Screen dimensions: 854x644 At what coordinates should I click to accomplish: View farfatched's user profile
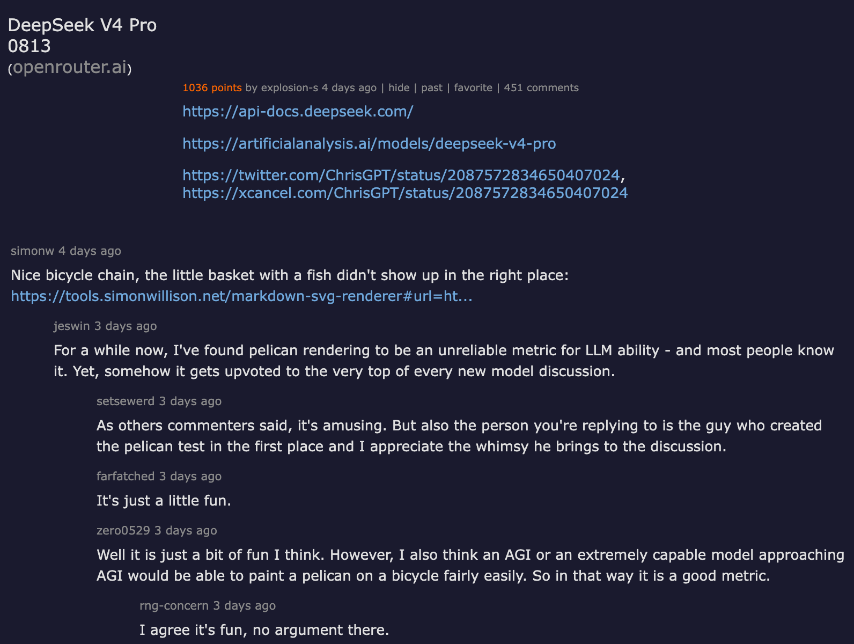pos(126,476)
